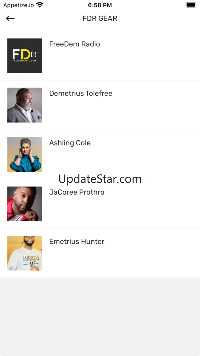Open the Demetrius Tolefree name label

(x=81, y=93)
